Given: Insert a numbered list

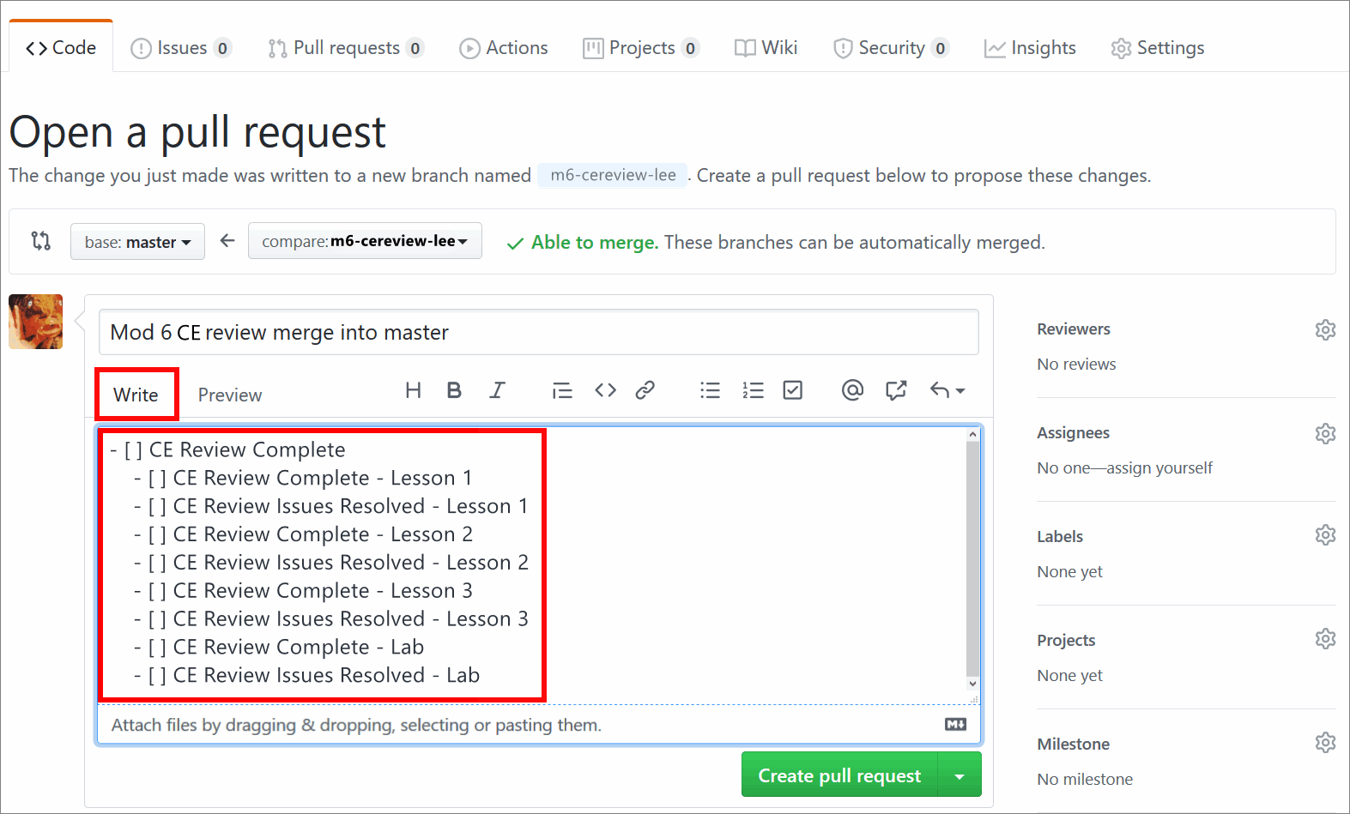Looking at the screenshot, I should [x=753, y=390].
